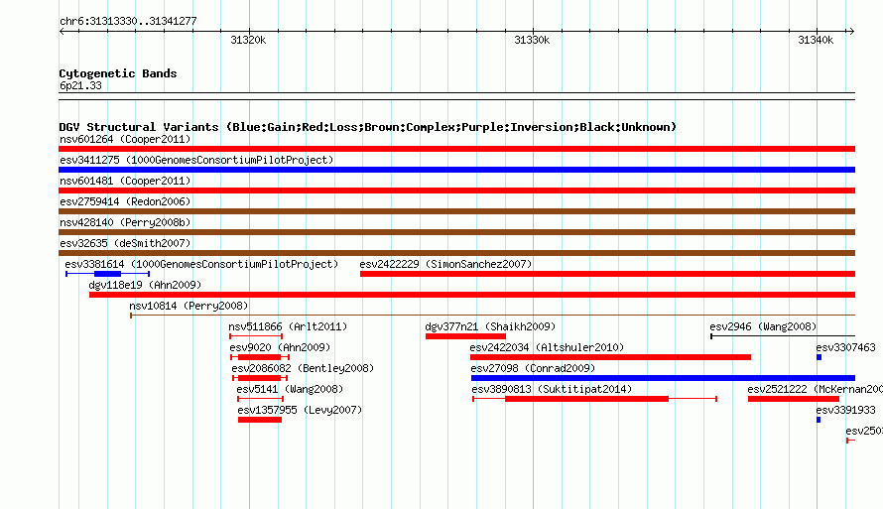
Task: Click the 31340k ruler position label
Action: (x=816, y=40)
